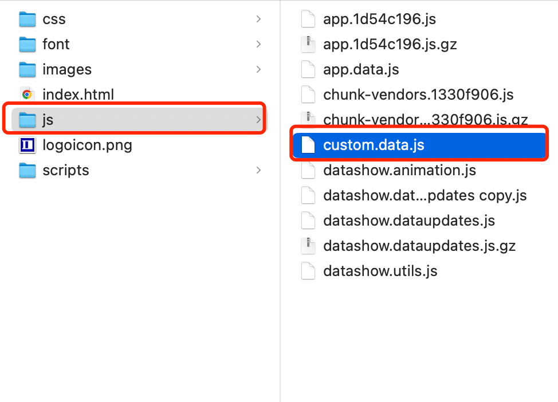Expand the images folder chevron
This screenshot has width=558, height=402.
tap(258, 70)
